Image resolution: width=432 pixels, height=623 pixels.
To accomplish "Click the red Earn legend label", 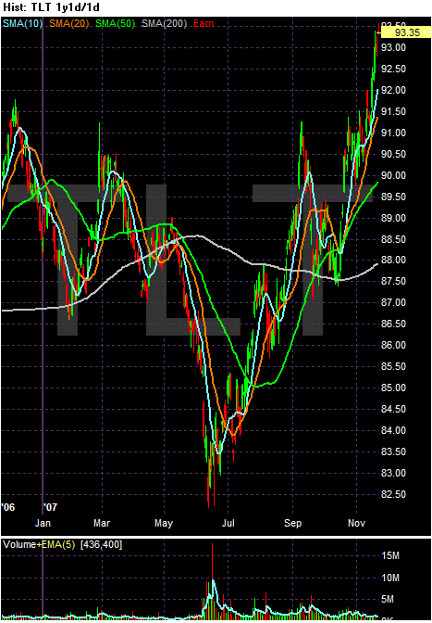I will click(204, 24).
